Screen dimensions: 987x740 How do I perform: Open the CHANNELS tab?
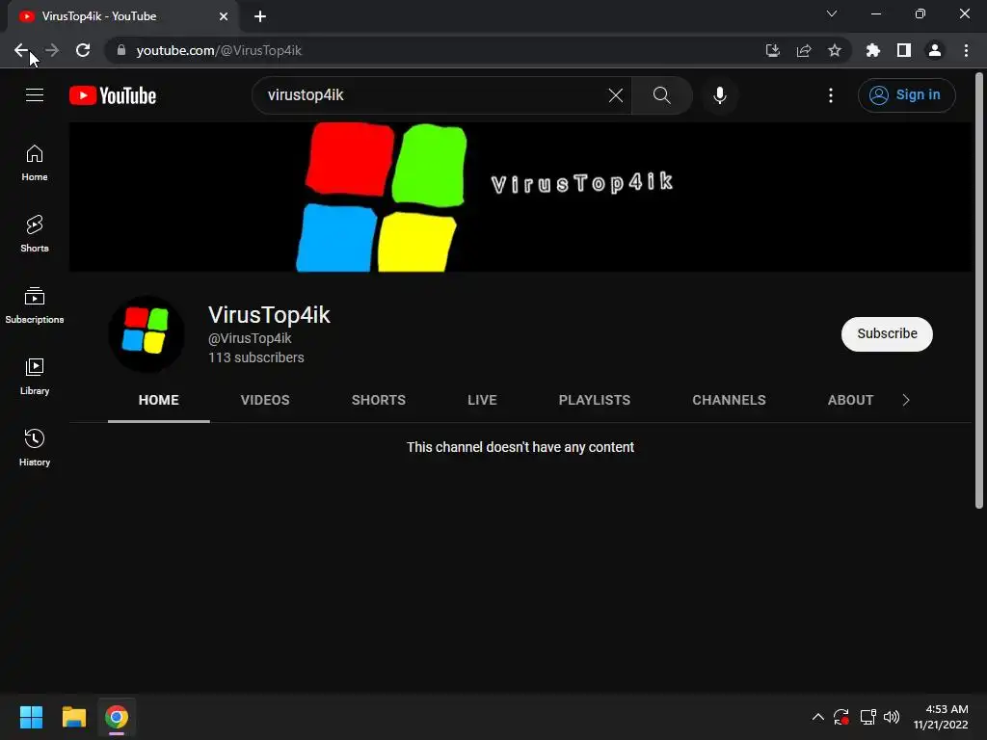pos(729,400)
